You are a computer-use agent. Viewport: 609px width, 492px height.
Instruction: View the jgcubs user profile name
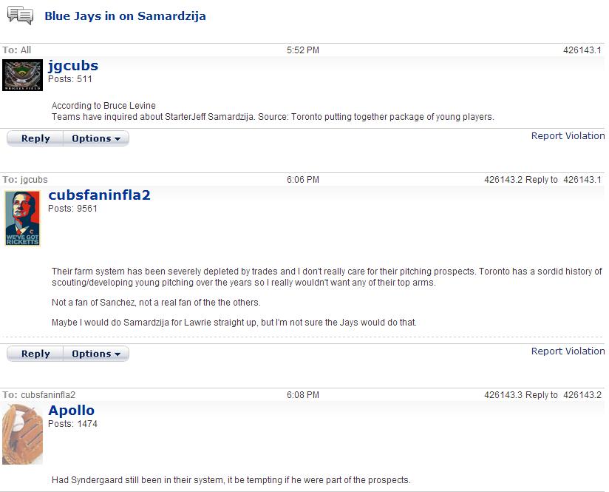(73, 65)
